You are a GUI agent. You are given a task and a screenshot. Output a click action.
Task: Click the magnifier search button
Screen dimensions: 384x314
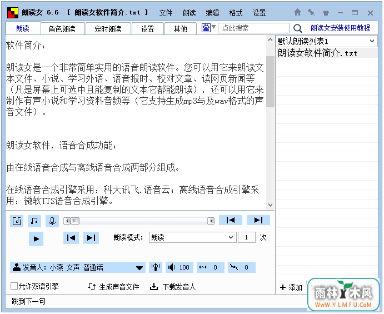tap(297, 28)
